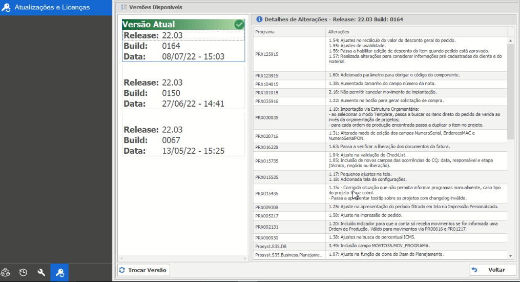This screenshot has width=520, height=282.
Task: Select the Prosyst.S35.Business.Planejame... row
Action: click(x=380, y=255)
